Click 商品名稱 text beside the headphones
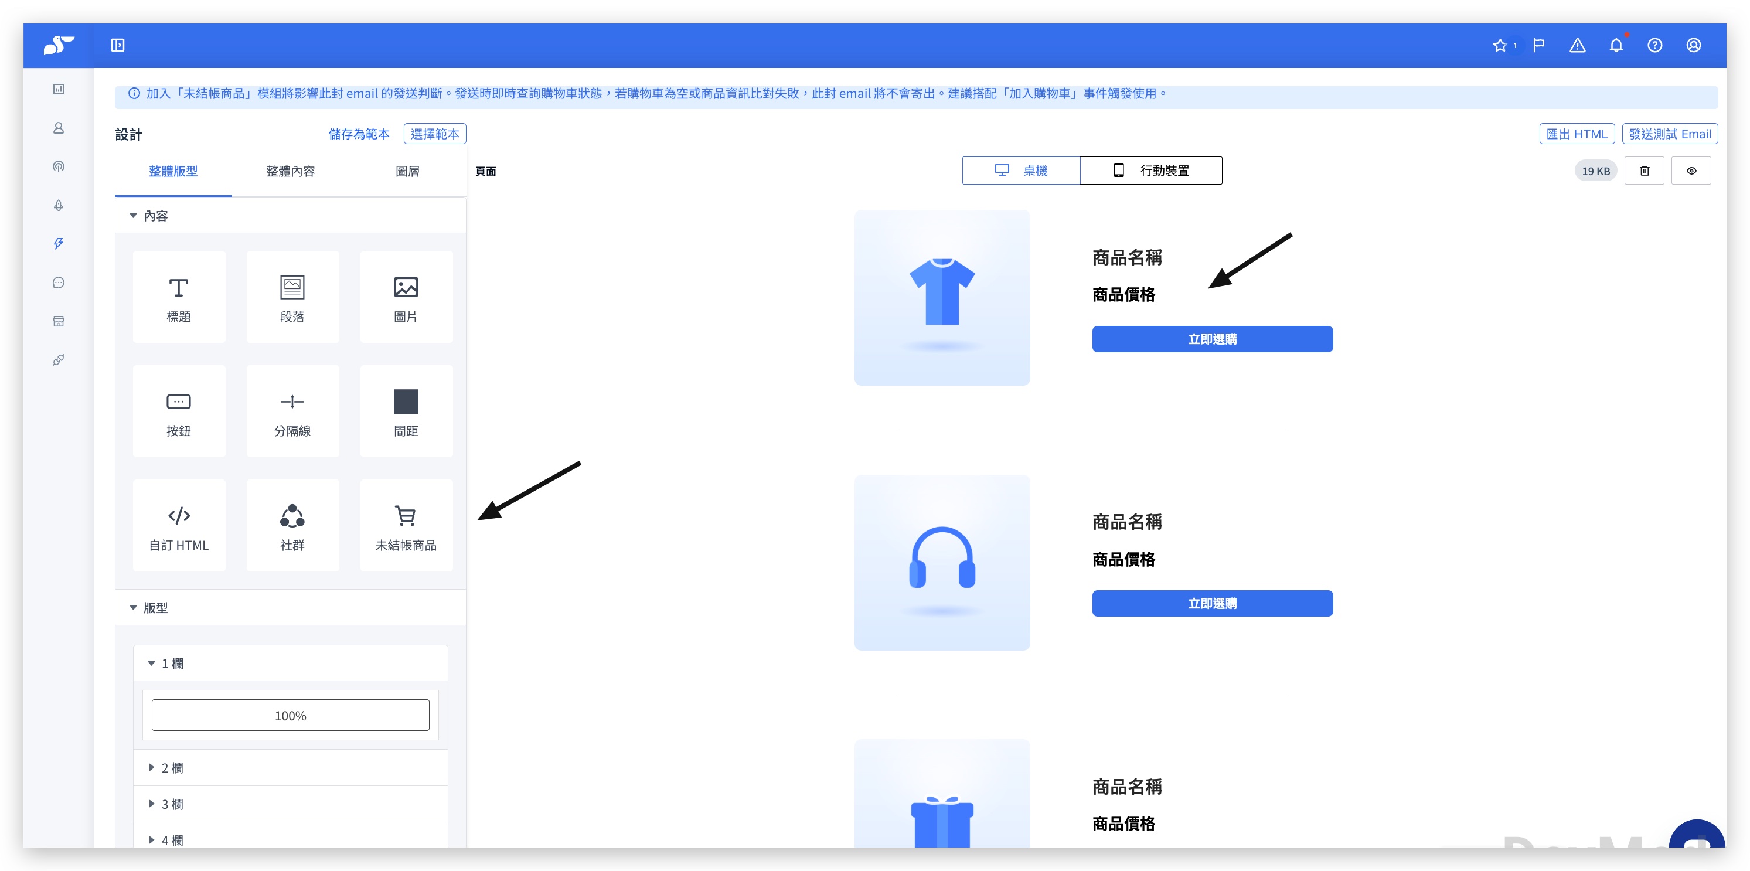 click(1127, 522)
